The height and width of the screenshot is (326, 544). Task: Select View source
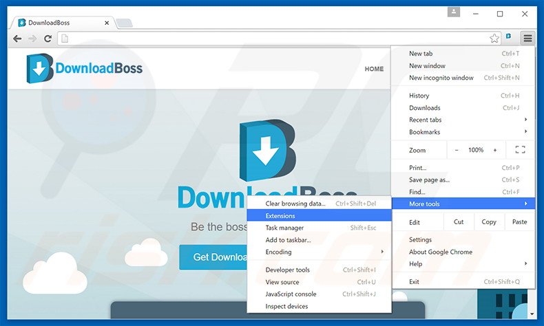click(320, 282)
